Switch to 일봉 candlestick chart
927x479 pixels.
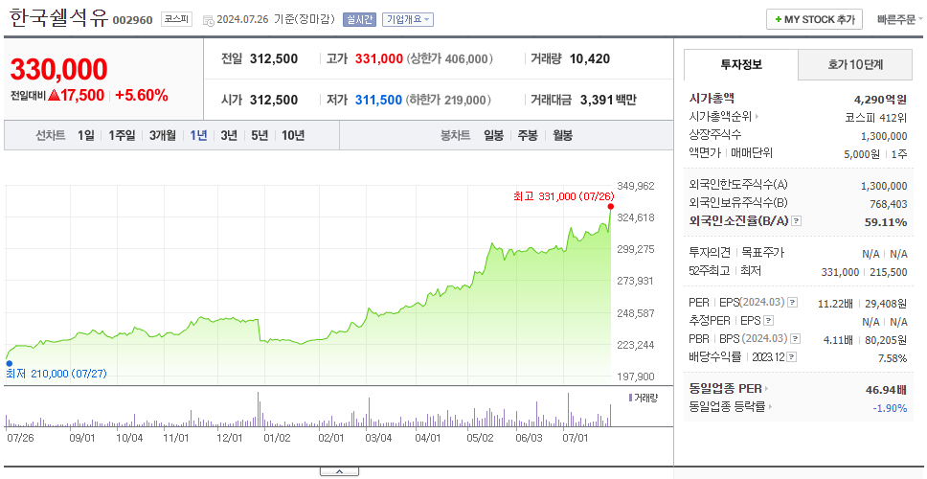click(493, 135)
